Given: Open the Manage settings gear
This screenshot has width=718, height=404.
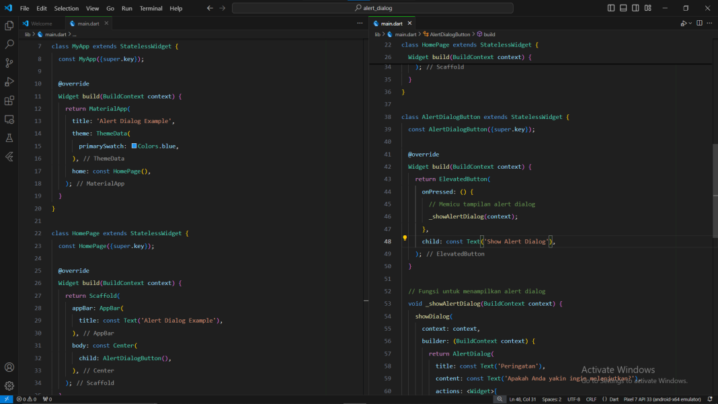Looking at the screenshot, I should pos(9,385).
